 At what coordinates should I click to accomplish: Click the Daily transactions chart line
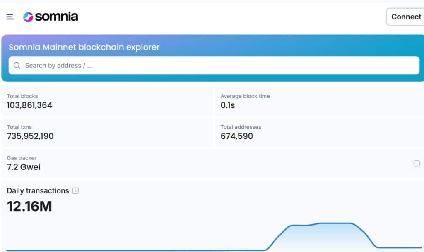(214, 237)
